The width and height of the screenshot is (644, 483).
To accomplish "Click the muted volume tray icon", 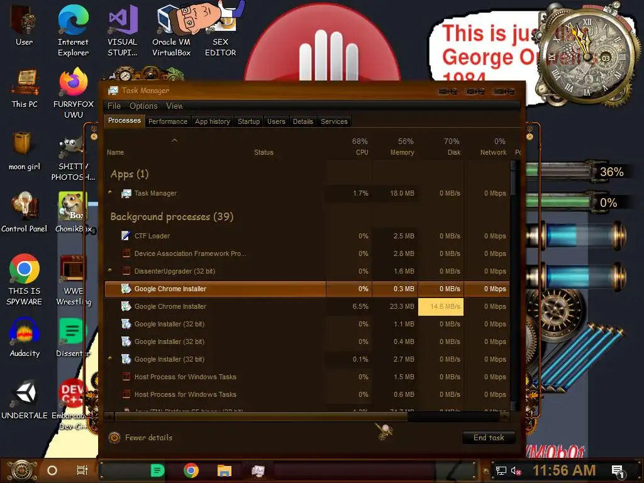I will coord(516,471).
